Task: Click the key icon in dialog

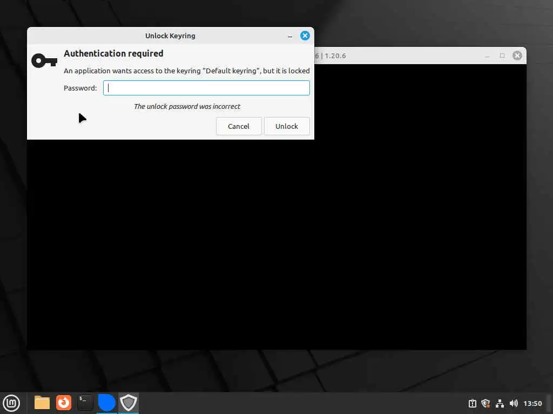Action: 44,61
